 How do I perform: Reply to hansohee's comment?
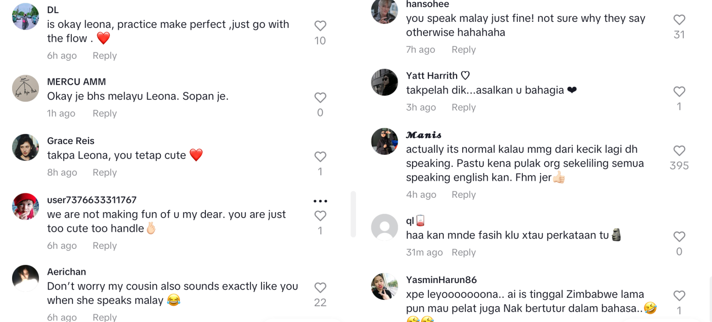coord(464,49)
